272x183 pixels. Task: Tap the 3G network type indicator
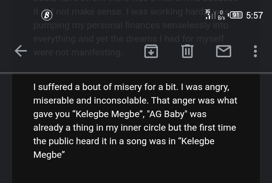coord(207,12)
